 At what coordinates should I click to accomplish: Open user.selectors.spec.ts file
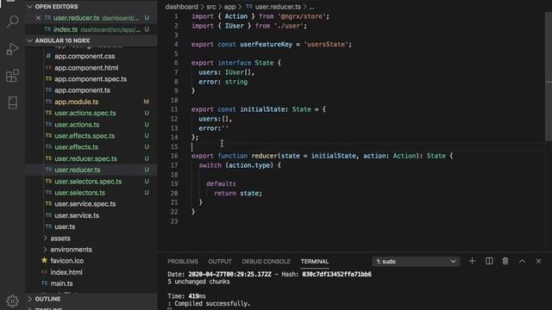[x=88, y=182]
